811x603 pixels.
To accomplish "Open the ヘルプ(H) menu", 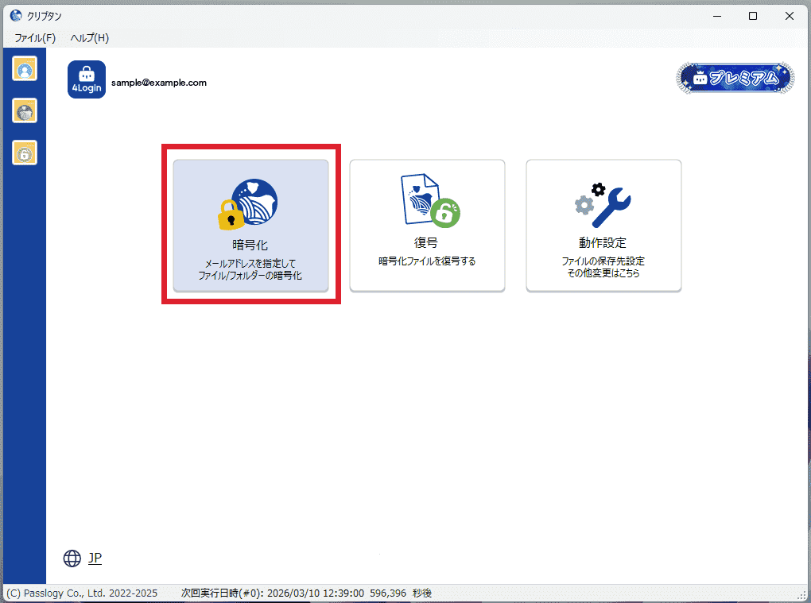I will point(89,38).
